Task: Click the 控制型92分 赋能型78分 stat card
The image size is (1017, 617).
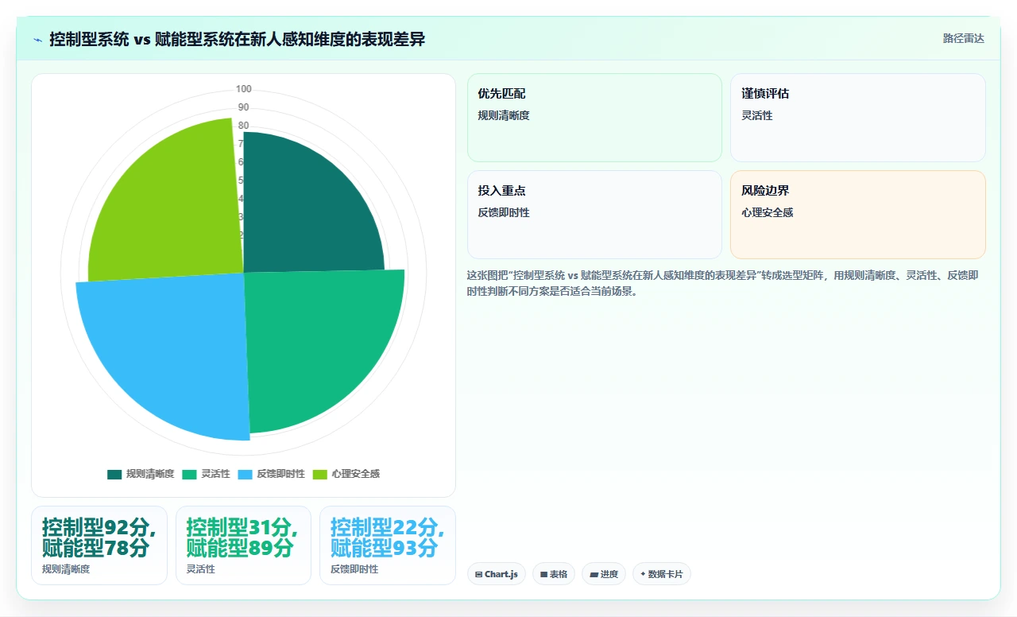Action: (99, 545)
